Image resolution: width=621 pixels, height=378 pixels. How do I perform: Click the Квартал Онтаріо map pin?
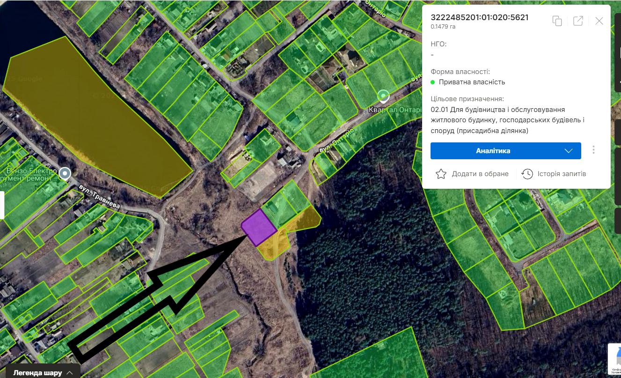click(384, 96)
